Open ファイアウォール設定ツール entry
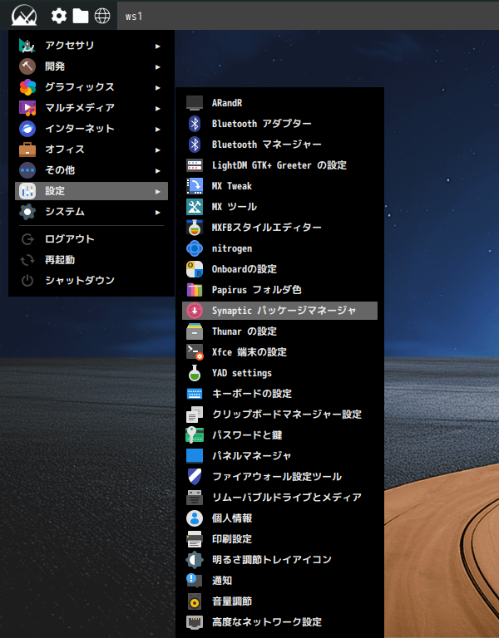This screenshot has height=638, width=499. [x=279, y=477]
